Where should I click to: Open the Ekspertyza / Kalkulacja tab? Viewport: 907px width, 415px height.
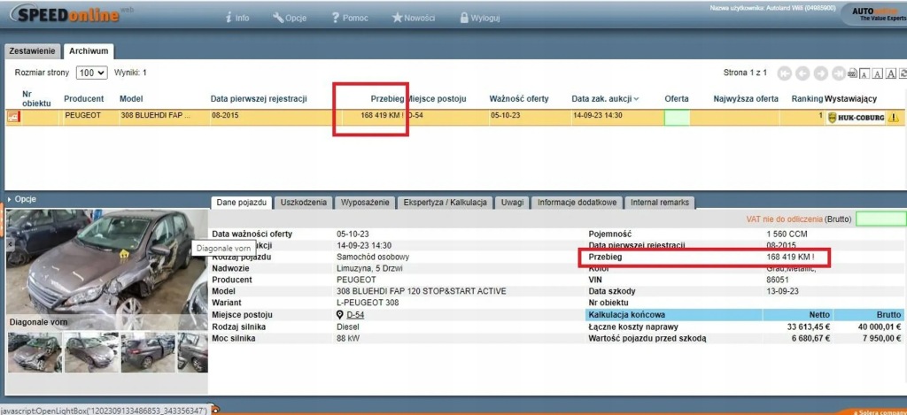click(x=444, y=203)
